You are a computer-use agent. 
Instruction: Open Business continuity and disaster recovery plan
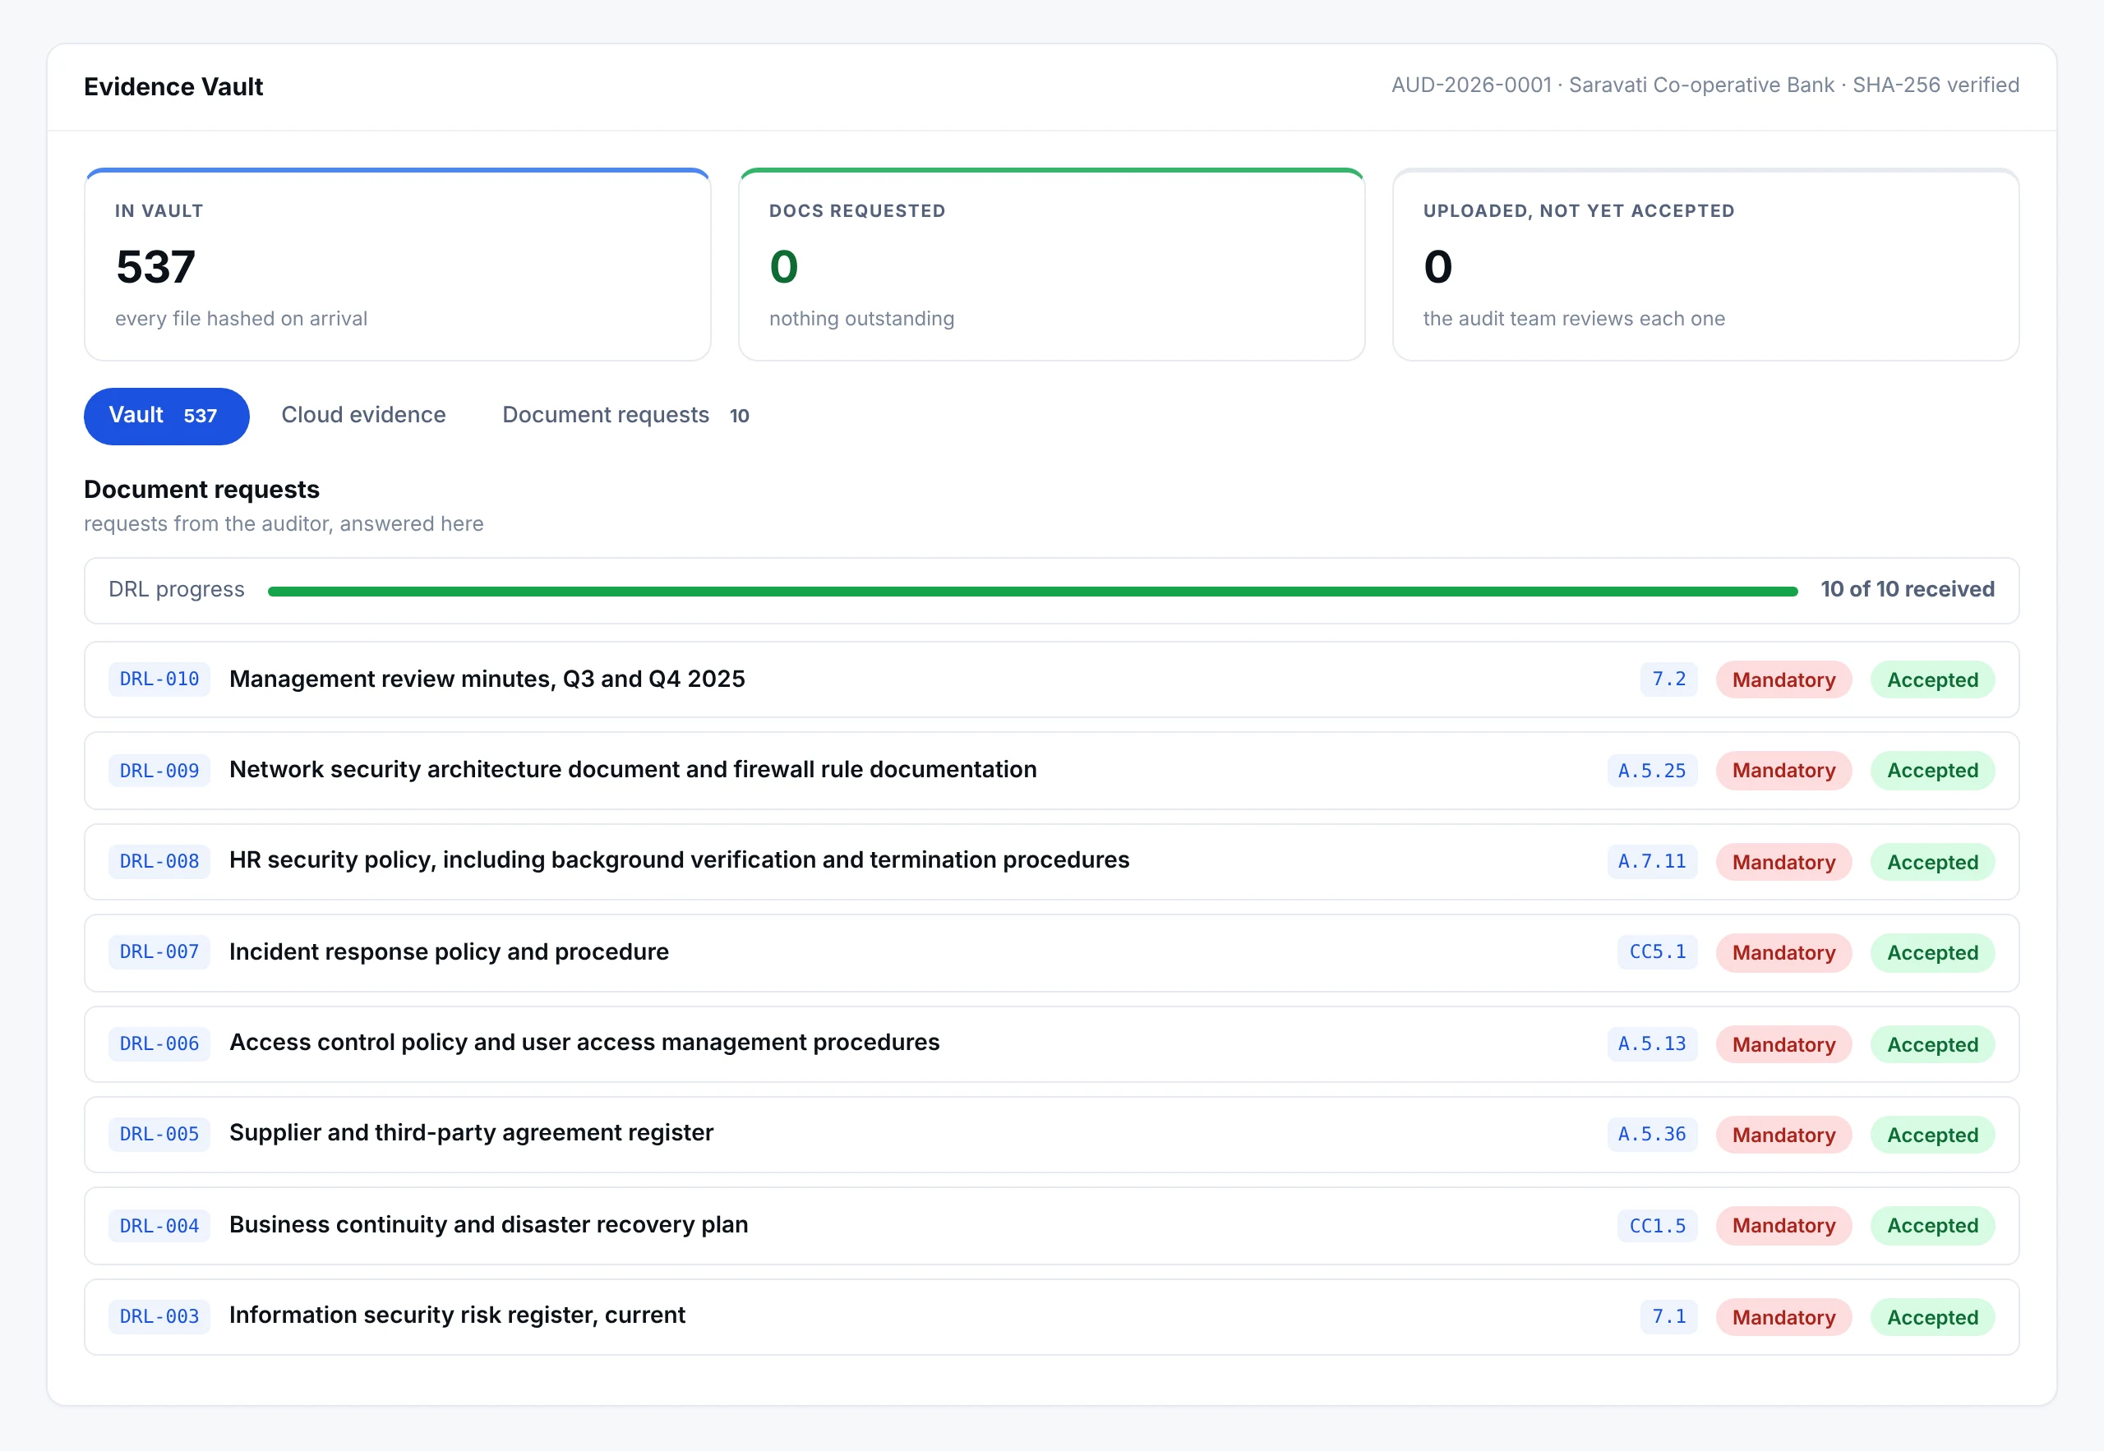click(1051, 1226)
